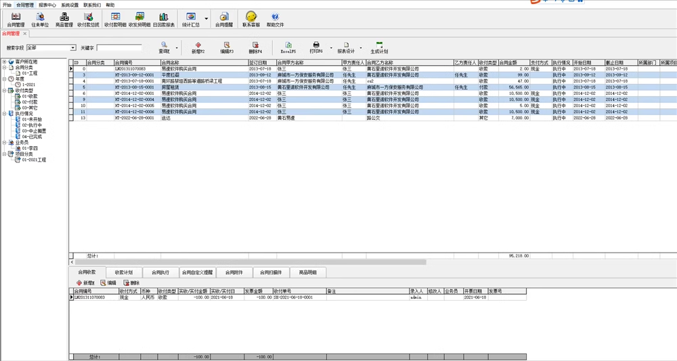
Task: Export with the ExcelF5 icon
Action: tap(288, 47)
